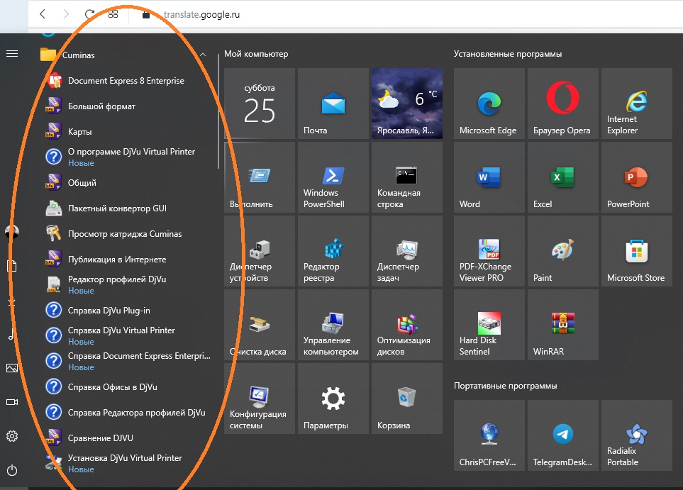Click the Портативные программы group header
The image size is (683, 490).
(x=505, y=386)
